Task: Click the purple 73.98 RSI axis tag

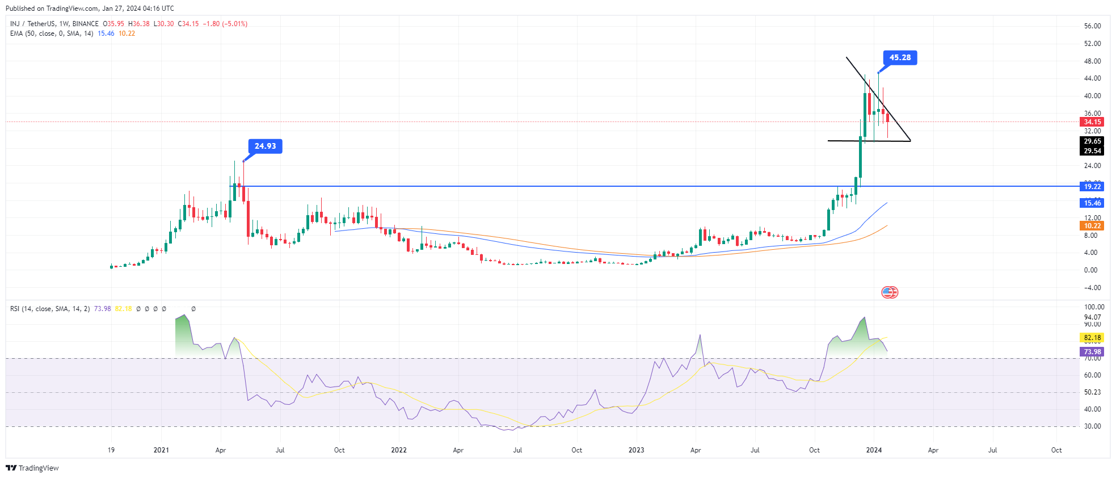Action: (x=1092, y=352)
